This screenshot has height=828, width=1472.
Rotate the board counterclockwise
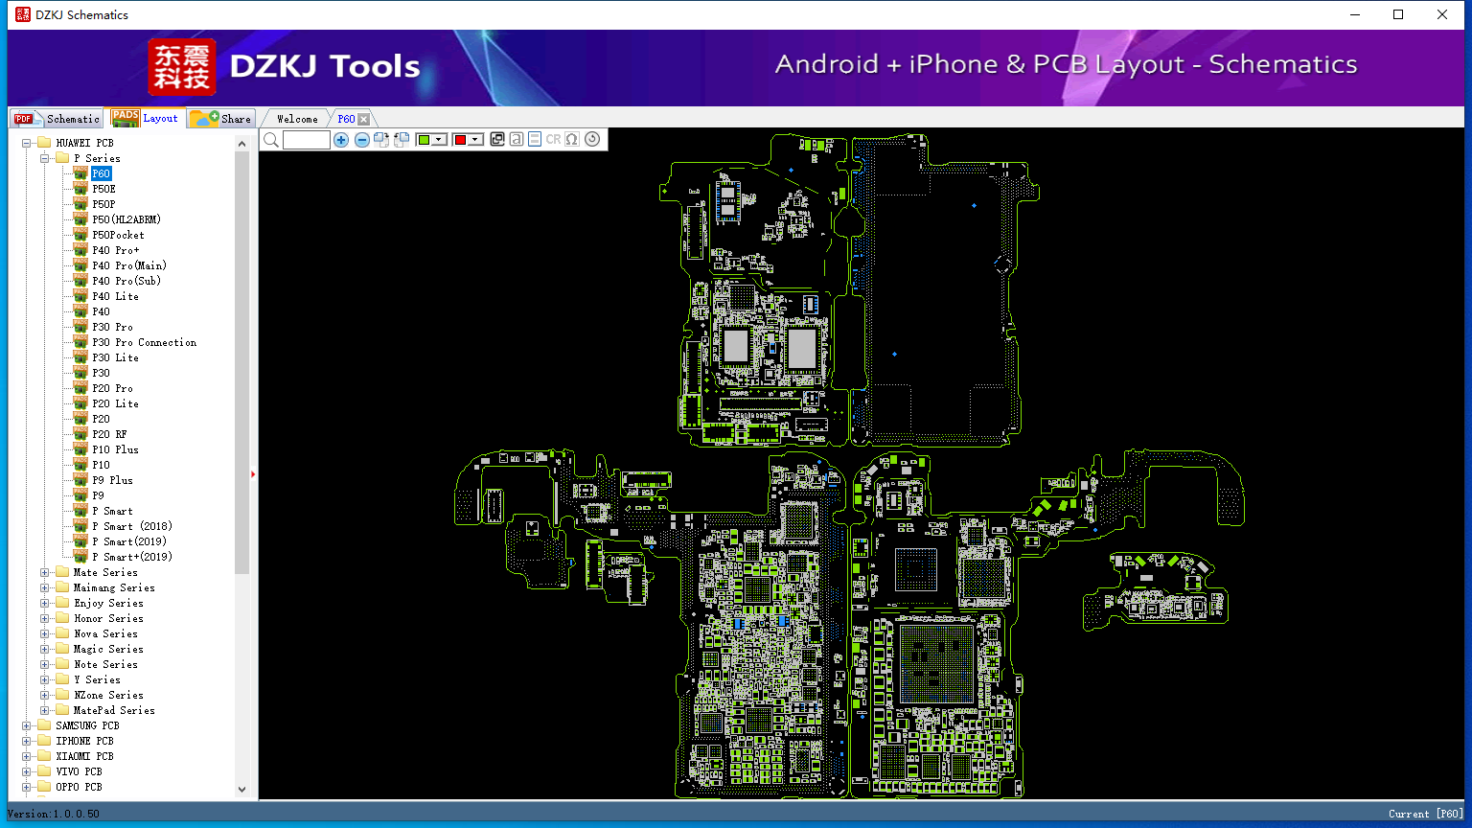click(402, 140)
